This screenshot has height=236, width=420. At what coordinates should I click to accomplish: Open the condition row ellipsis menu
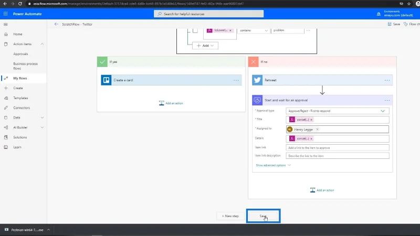[x=308, y=30]
